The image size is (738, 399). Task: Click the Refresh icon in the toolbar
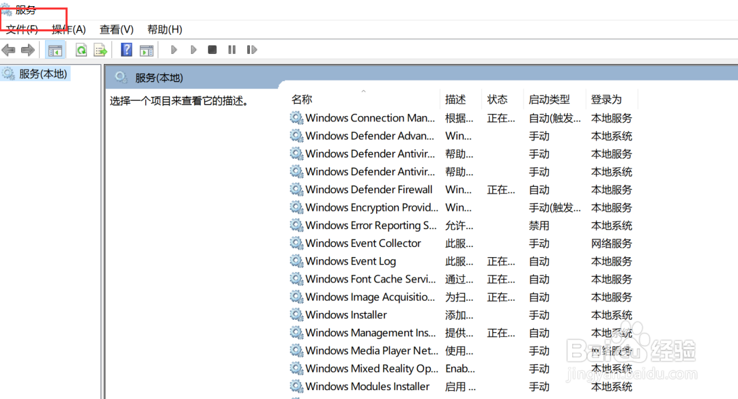click(81, 49)
